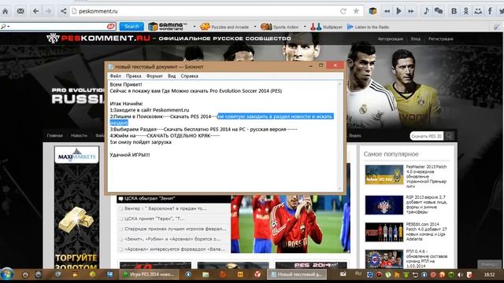Open the search magnifier dropdown in toolbar
This screenshot has height=283, width=504.
click(x=5, y=26)
